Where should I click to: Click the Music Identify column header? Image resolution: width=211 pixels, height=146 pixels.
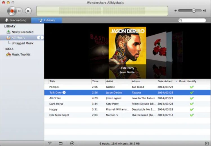(194, 81)
